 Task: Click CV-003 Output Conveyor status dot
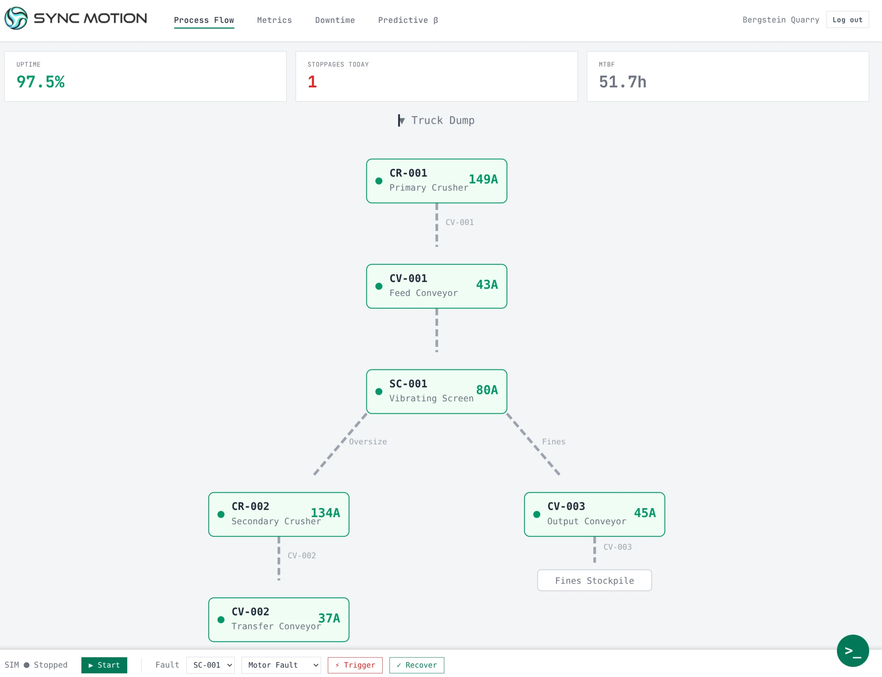point(536,514)
